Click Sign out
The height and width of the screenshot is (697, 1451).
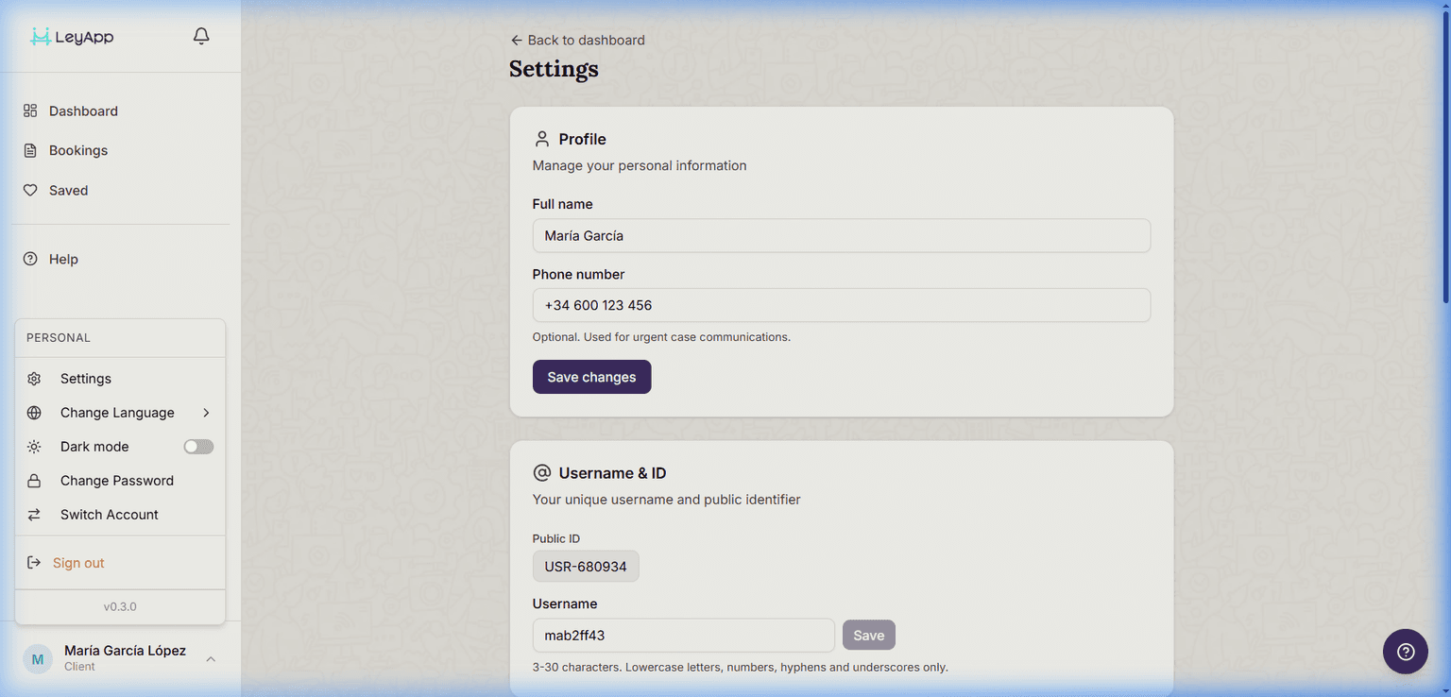tap(78, 562)
